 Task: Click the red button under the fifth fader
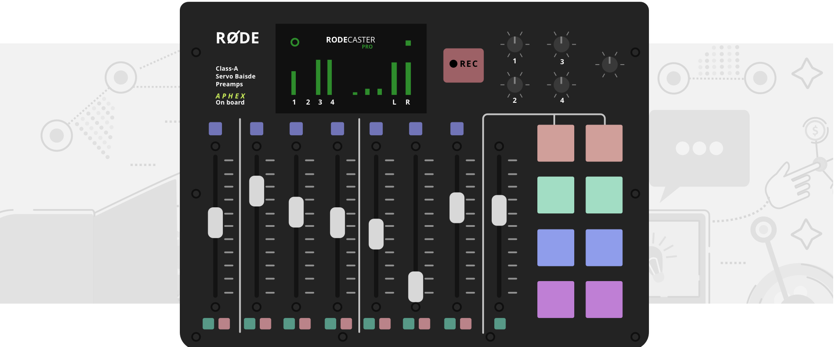tap(385, 324)
